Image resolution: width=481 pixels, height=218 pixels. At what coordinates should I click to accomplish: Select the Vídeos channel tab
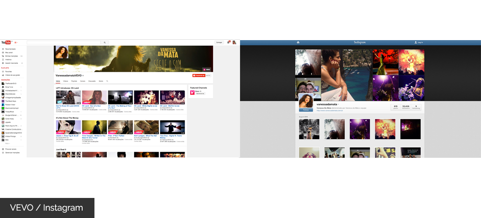pos(66,81)
